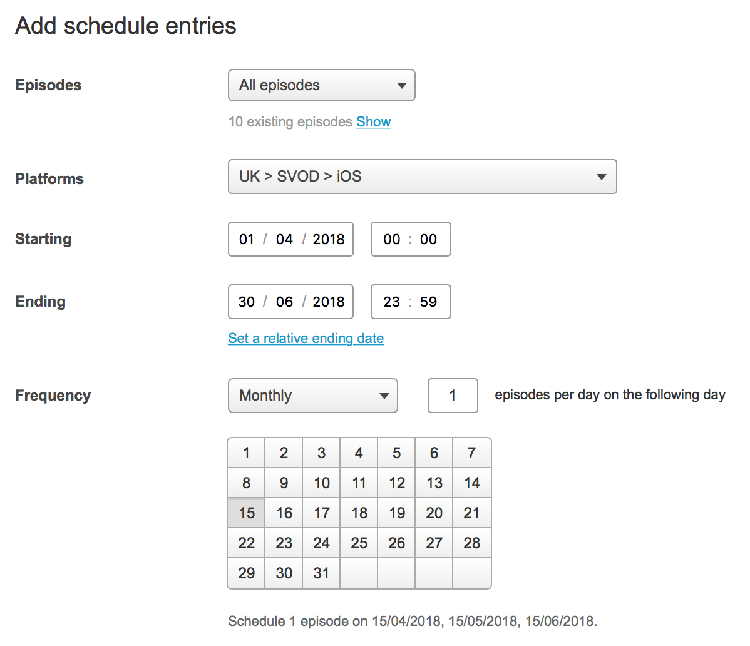This screenshot has width=750, height=646.
Task: Click Set a relative ending date link
Action: click(306, 339)
